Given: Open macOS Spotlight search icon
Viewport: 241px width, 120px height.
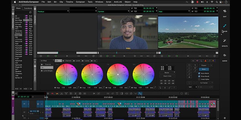Looking at the screenshot, I should pyautogui.click(x=217, y=2).
